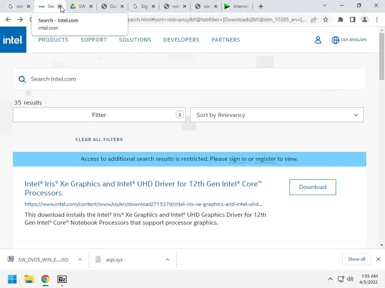Screen dimensions: 385x288
Task: Open the PRODUCTS menu
Action: tap(53, 40)
